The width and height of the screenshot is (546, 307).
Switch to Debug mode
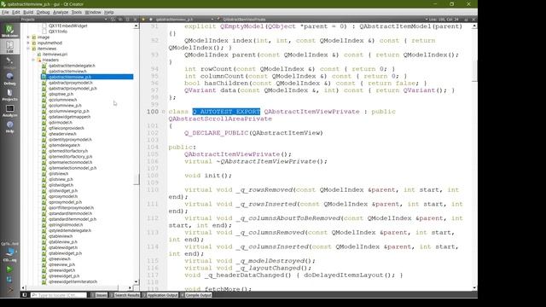tap(9, 78)
